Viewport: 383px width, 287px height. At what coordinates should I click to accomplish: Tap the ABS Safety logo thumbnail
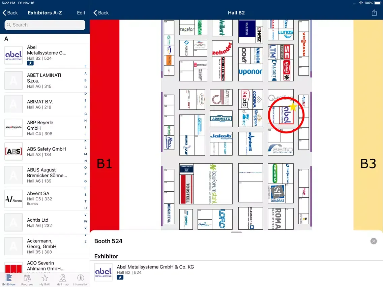point(13,152)
